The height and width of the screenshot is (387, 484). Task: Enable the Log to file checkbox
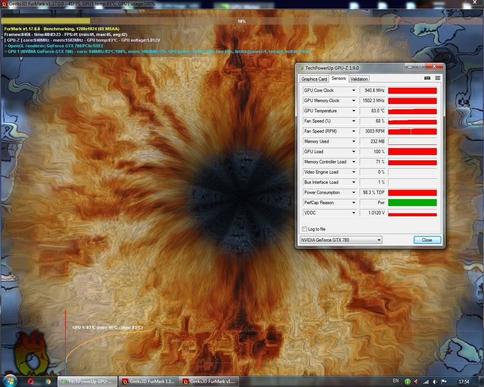pyautogui.click(x=305, y=229)
